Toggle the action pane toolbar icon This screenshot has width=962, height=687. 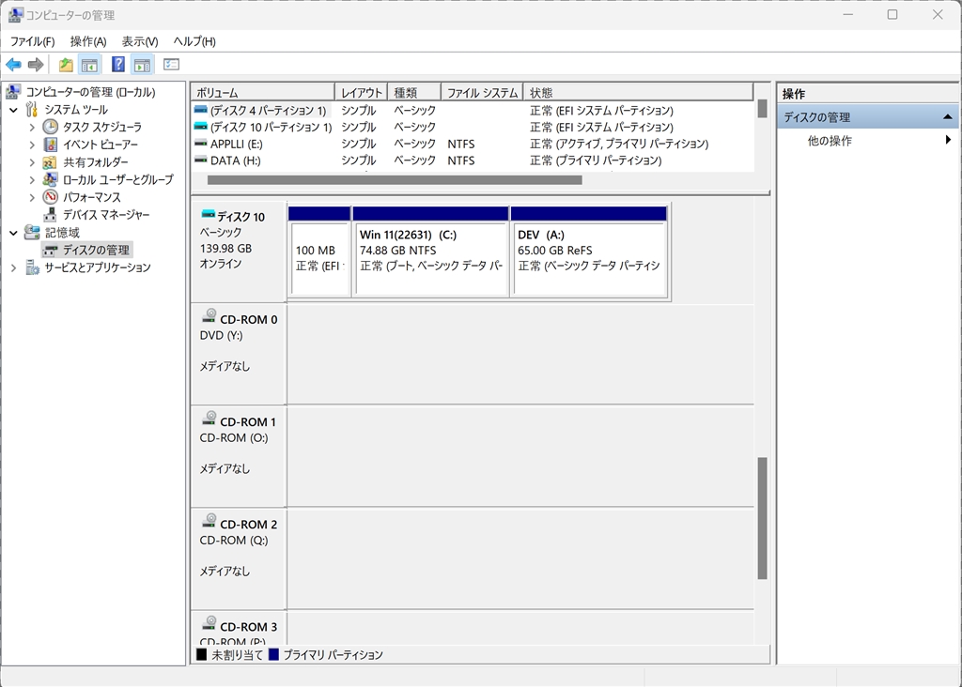pos(143,65)
